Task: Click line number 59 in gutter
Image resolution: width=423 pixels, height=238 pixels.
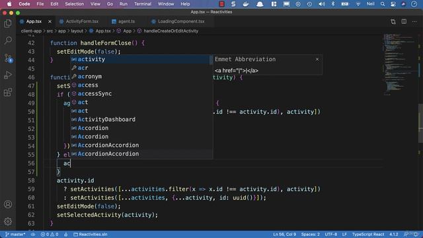Action: point(31,189)
